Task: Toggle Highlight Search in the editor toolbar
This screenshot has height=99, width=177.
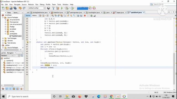Action: coord(61,16)
